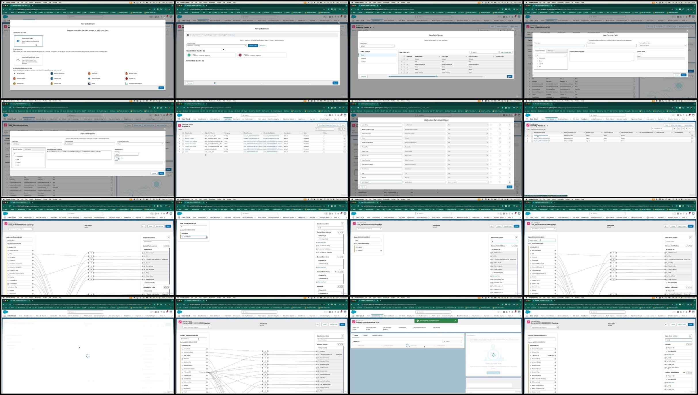Screen dimensions: 698x395
Task: Open the MuleSoft Learn more link
Action: [56, 70]
